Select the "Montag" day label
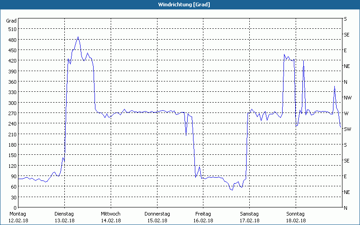Screen dimensions: 360x225 tap(18, 214)
